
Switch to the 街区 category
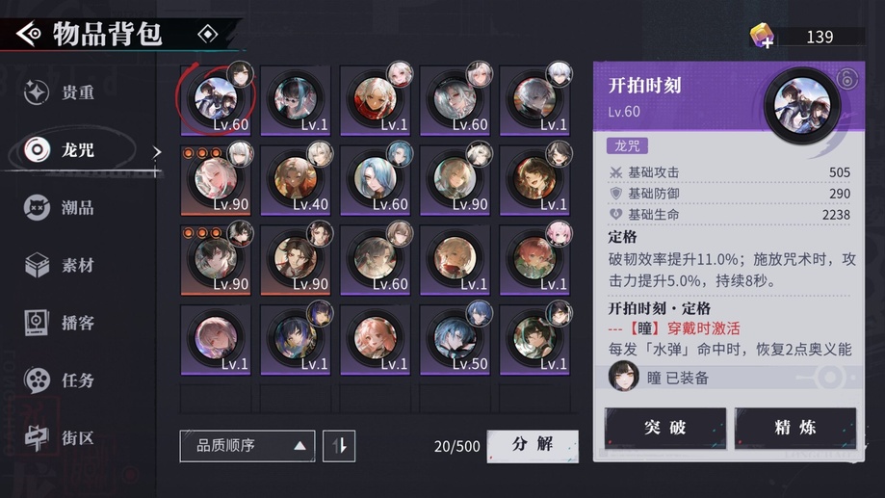60,437
